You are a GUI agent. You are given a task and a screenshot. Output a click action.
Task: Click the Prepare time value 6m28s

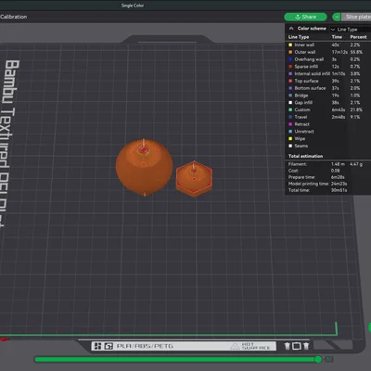(x=339, y=177)
